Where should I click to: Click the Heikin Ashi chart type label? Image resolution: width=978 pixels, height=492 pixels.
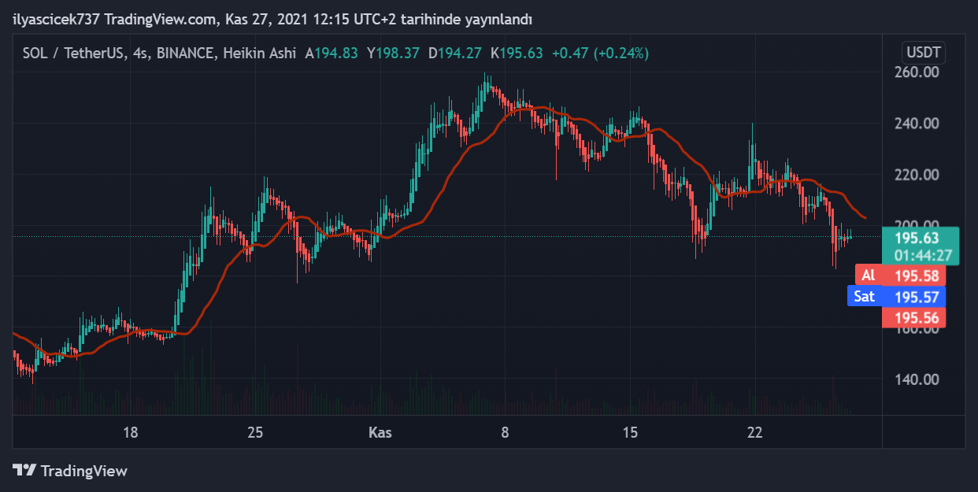tap(259, 54)
